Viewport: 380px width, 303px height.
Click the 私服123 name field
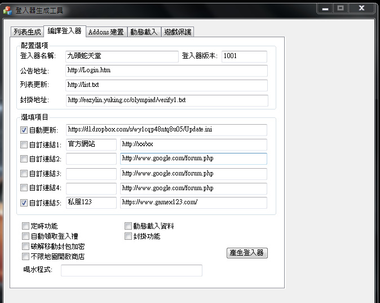[91, 203]
